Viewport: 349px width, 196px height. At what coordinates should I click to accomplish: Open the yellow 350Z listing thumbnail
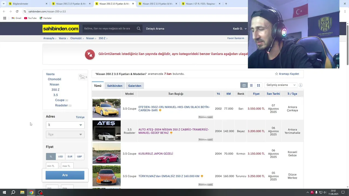(x=107, y=108)
